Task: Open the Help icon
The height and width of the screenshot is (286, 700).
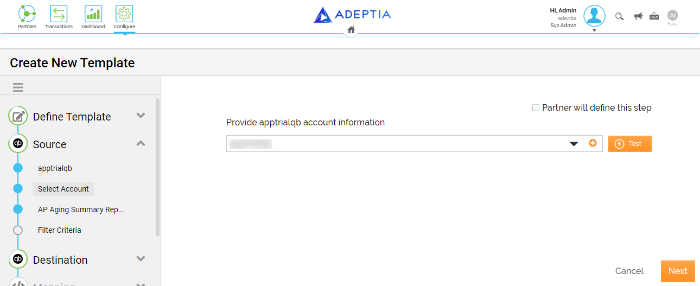Action: pyautogui.click(x=654, y=16)
